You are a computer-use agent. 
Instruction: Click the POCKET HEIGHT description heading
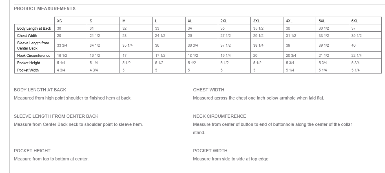click(x=32, y=151)
